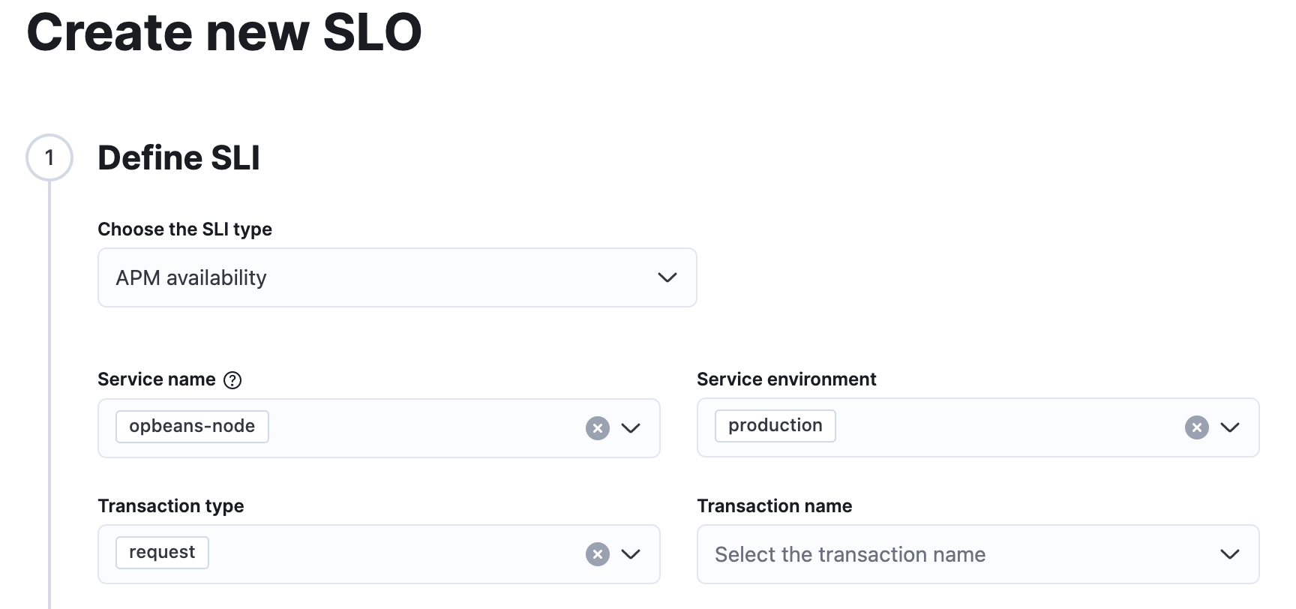
Task: Click the step 1 indicator circle
Action: pos(49,157)
